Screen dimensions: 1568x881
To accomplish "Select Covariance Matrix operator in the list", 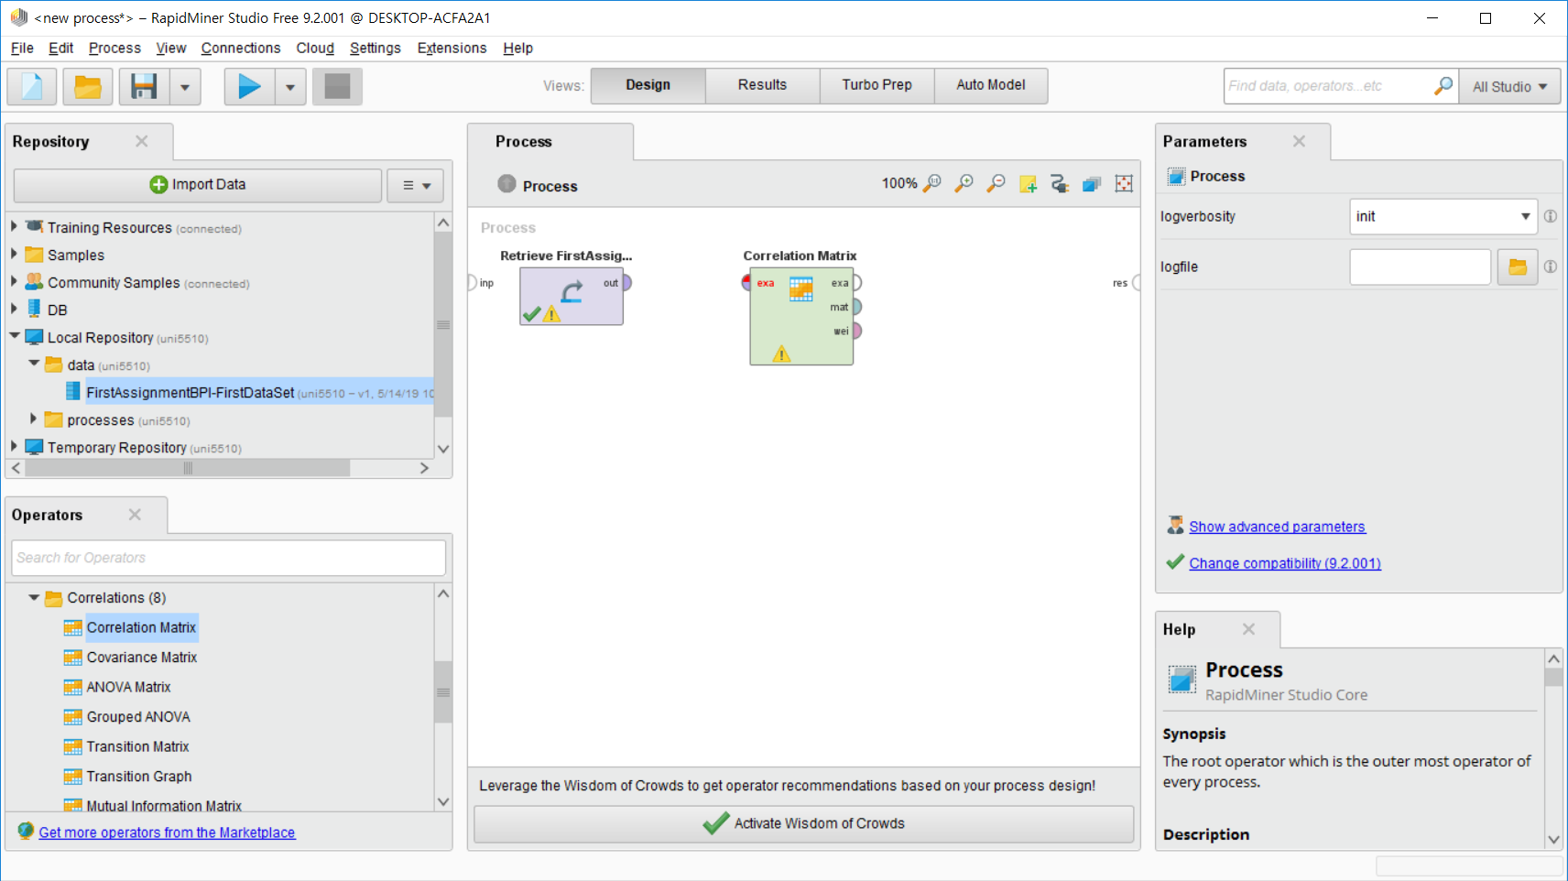I will click(x=142, y=658).
